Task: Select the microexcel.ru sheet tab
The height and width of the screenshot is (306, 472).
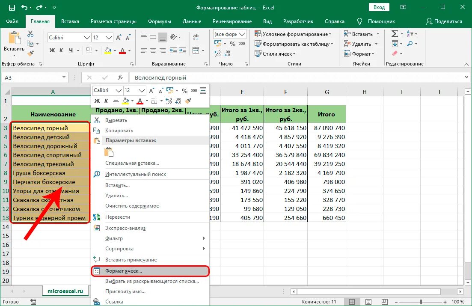Action: coord(65,291)
